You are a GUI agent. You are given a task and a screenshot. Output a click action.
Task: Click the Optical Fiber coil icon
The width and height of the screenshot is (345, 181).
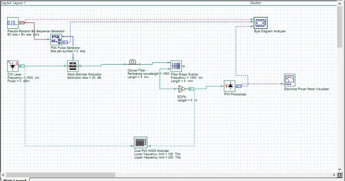point(132,62)
